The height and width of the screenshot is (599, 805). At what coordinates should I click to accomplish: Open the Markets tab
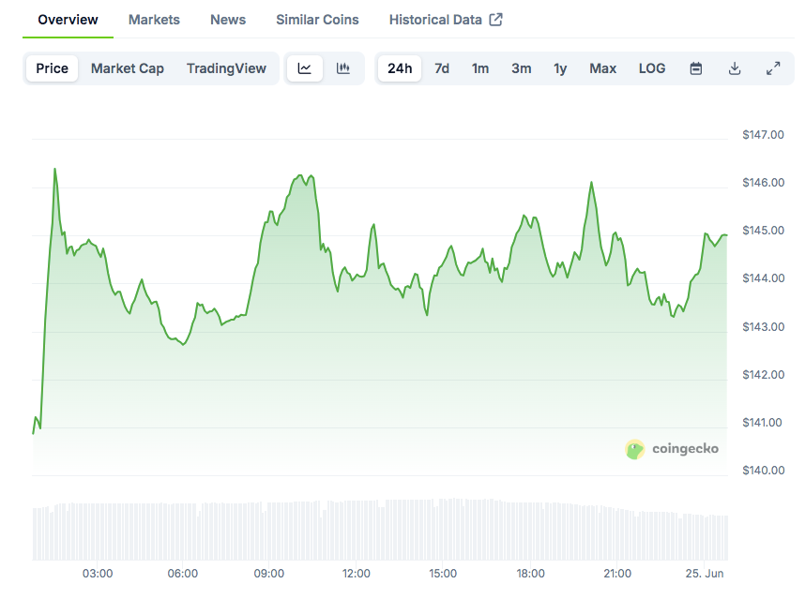(154, 20)
